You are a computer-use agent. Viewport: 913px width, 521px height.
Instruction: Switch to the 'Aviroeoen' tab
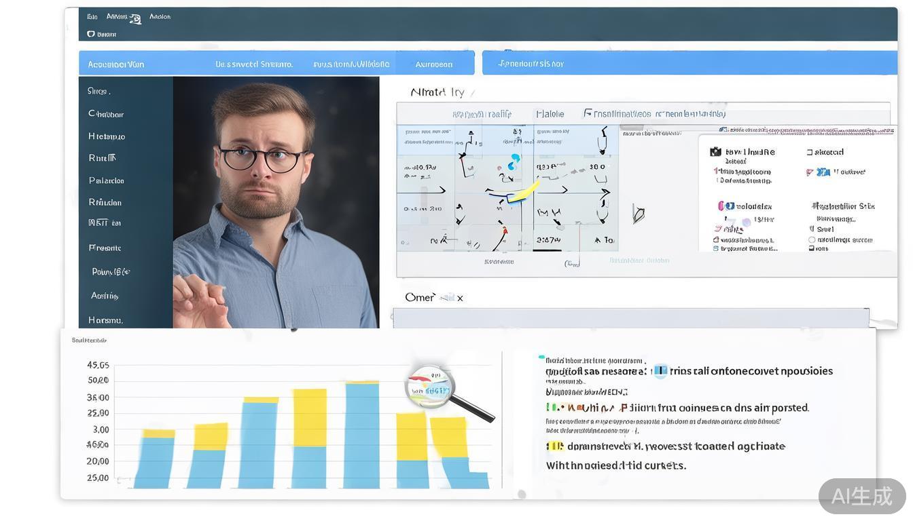433,64
